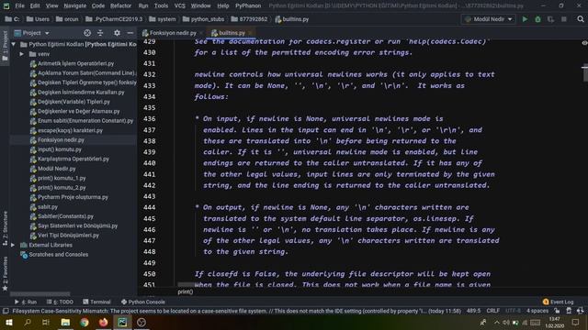Click the read-only lock icon in status bar
This screenshot has height=330, width=588.
point(557,311)
